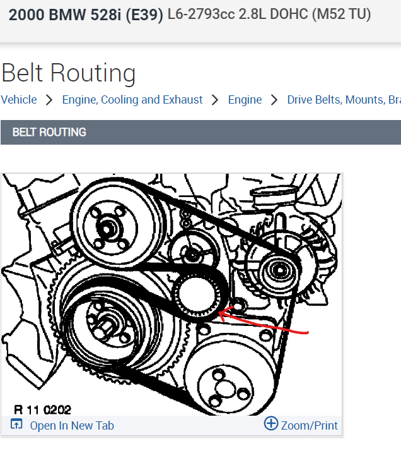The width and height of the screenshot is (401, 458).
Task: Click the Belt Routing page heading
Action: pyautogui.click(x=69, y=73)
